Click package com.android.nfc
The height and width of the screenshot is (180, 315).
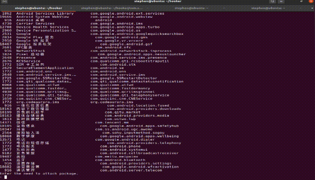click(113, 48)
